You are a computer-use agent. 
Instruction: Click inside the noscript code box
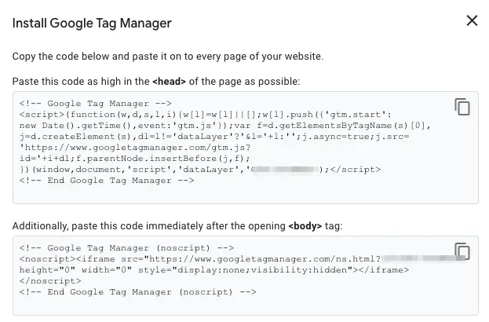click(246, 276)
